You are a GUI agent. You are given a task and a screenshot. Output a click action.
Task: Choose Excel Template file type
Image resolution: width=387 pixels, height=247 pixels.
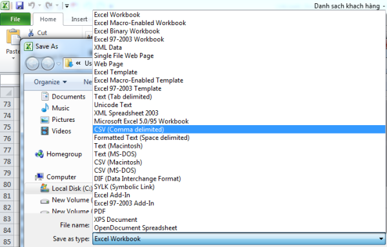[239, 72]
